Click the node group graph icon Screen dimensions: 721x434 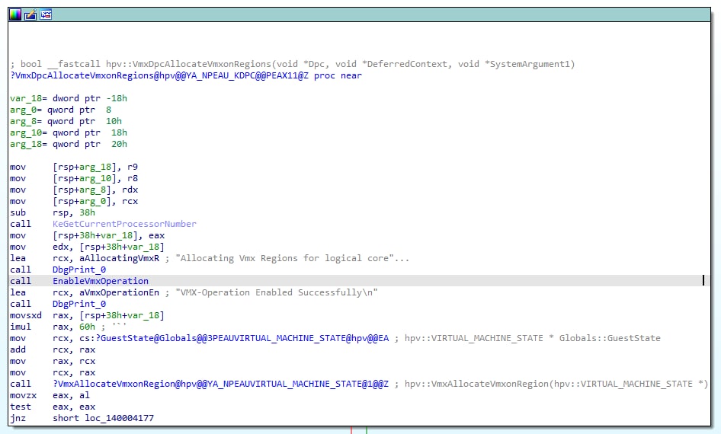(46, 14)
